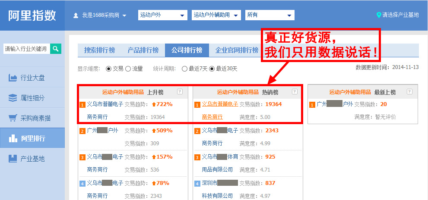This screenshot has width=428, height=200.
Task: Open 阿里排行 in the sidebar menu
Action: pyautogui.click(x=32, y=138)
